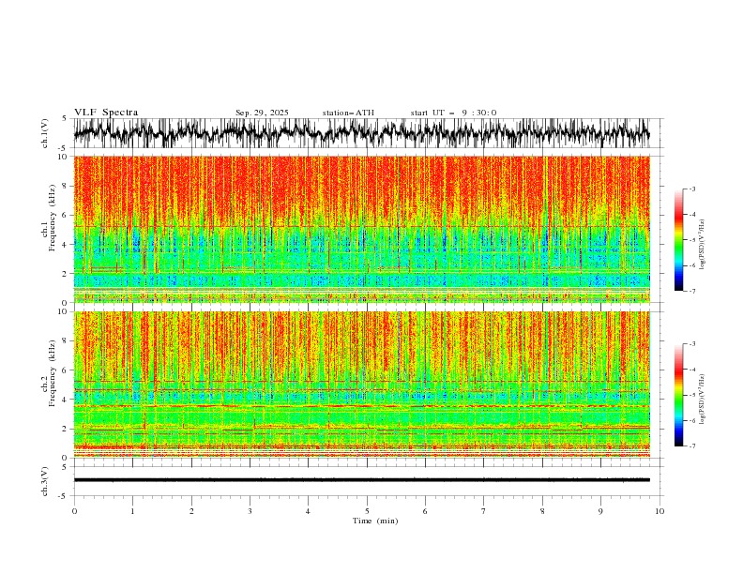Click the "VLF Spectra" plot title
This screenshot has width=743, height=574.
click(106, 113)
